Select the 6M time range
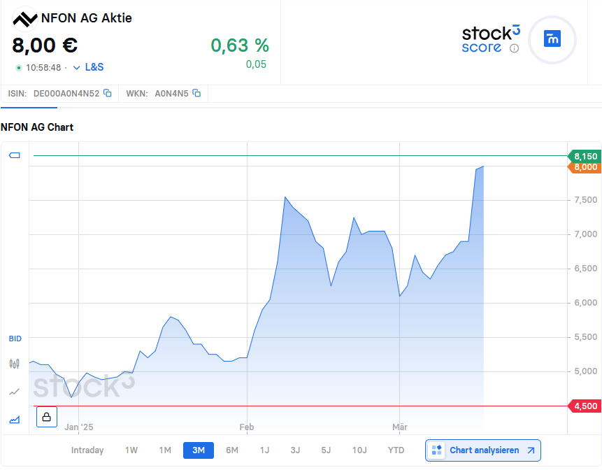This screenshot has width=602, height=470. pos(232,450)
